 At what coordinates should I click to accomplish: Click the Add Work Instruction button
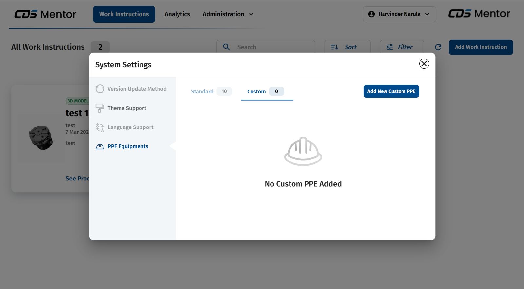pos(480,47)
